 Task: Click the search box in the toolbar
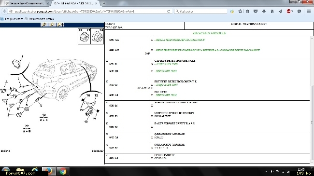[201, 11]
